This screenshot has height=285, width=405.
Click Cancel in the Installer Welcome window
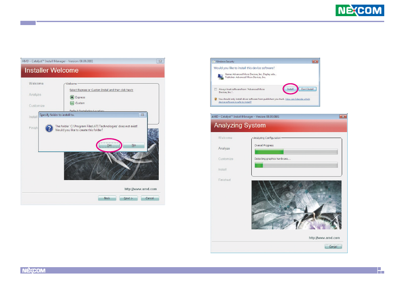point(150,198)
